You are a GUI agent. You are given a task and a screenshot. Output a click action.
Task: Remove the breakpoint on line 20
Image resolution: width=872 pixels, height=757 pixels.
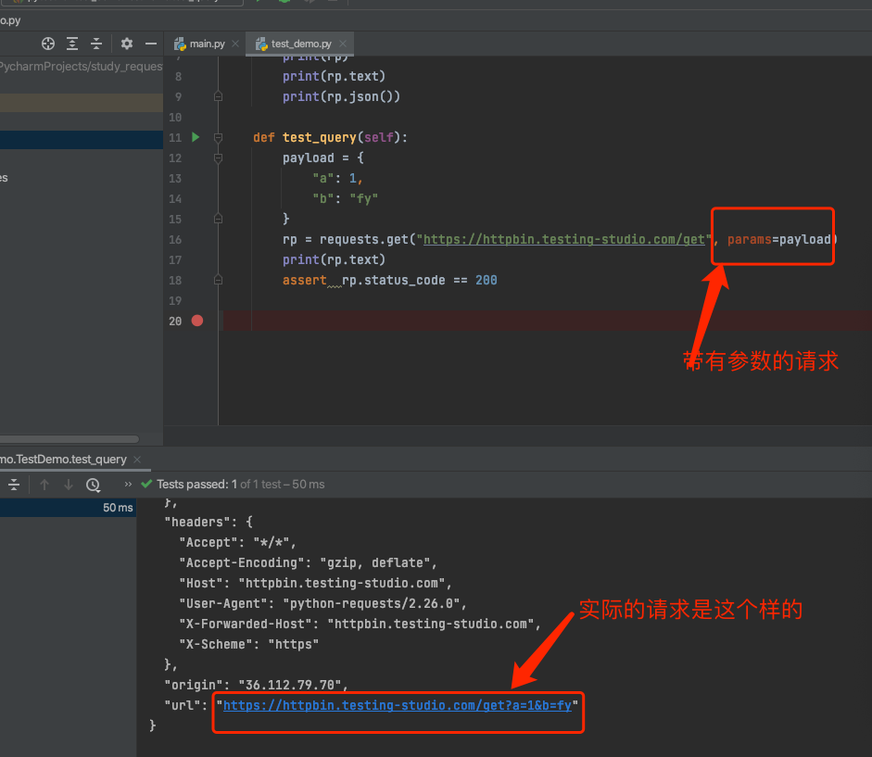point(197,321)
